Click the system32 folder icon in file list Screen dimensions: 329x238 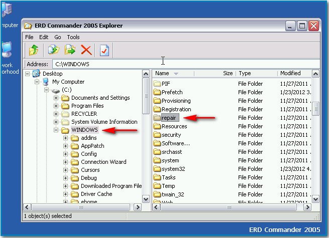157,169
